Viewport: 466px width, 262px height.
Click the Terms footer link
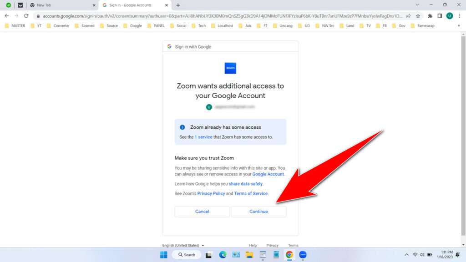pyautogui.click(x=293, y=245)
